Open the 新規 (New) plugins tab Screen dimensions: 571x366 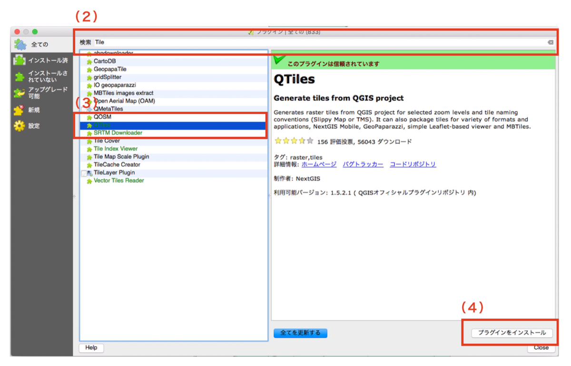[x=42, y=110]
